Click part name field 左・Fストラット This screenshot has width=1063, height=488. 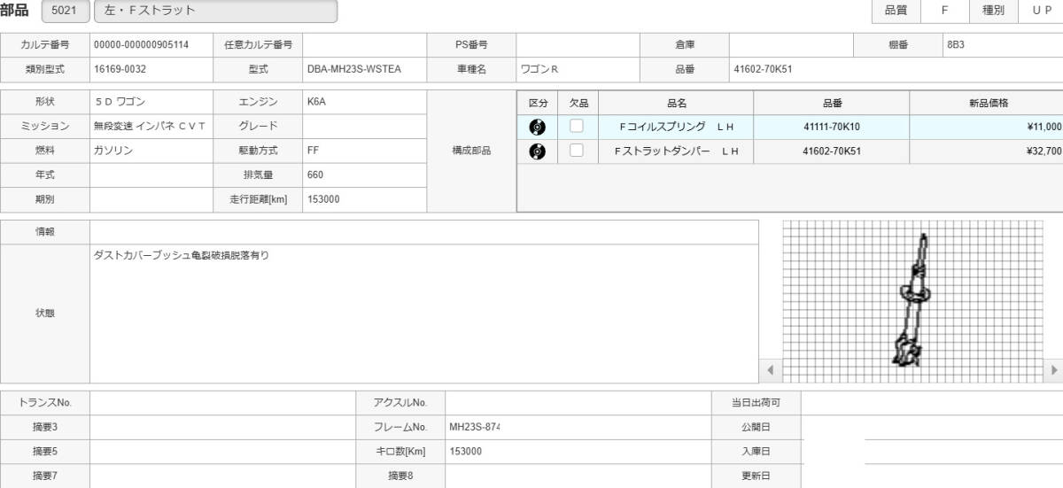pos(215,11)
